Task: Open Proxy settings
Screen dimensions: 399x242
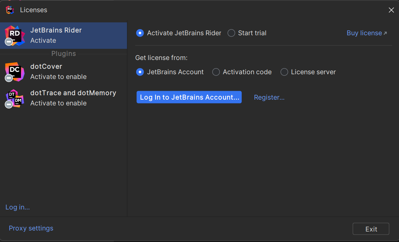Action: (x=31, y=228)
